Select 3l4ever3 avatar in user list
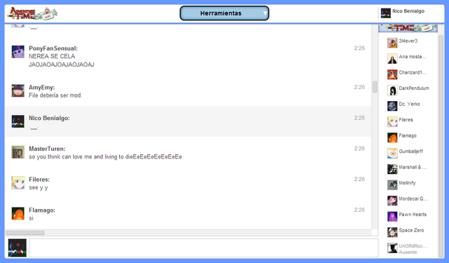 pos(392,43)
